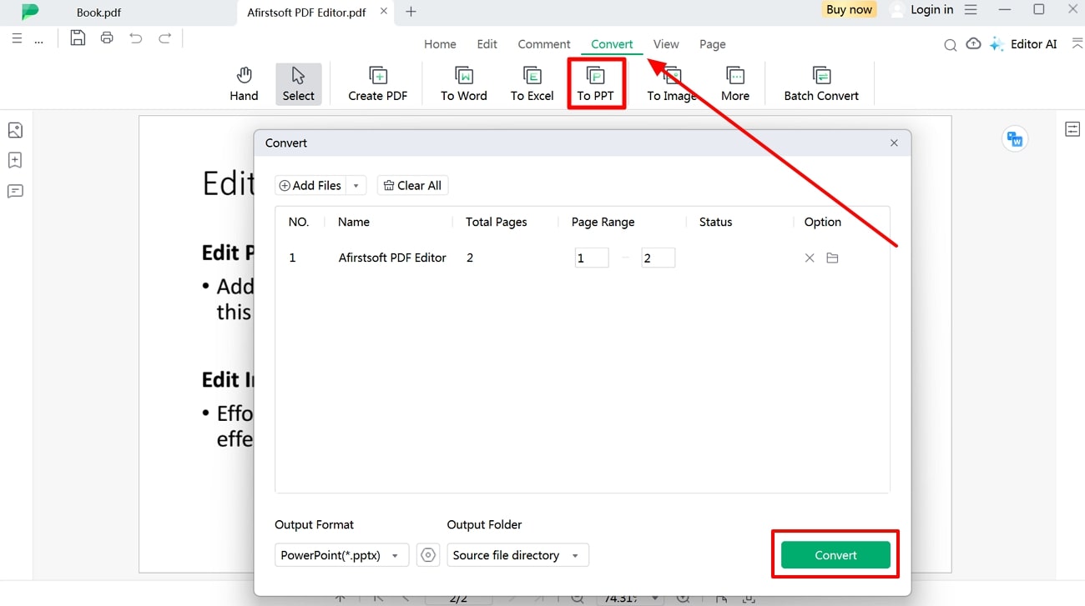Click the Afirstsoft app logo
1085x606 pixels.
point(30,11)
